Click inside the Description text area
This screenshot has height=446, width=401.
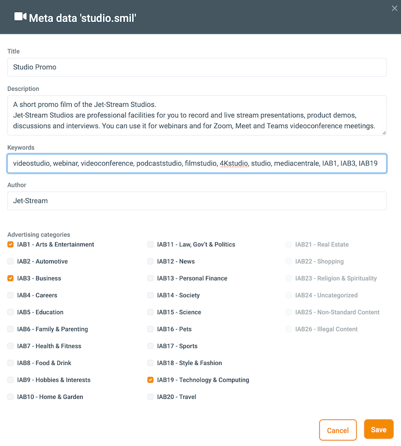(196, 115)
